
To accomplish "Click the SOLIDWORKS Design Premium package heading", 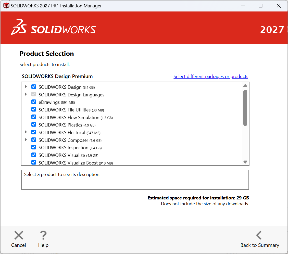I will tap(57, 77).
